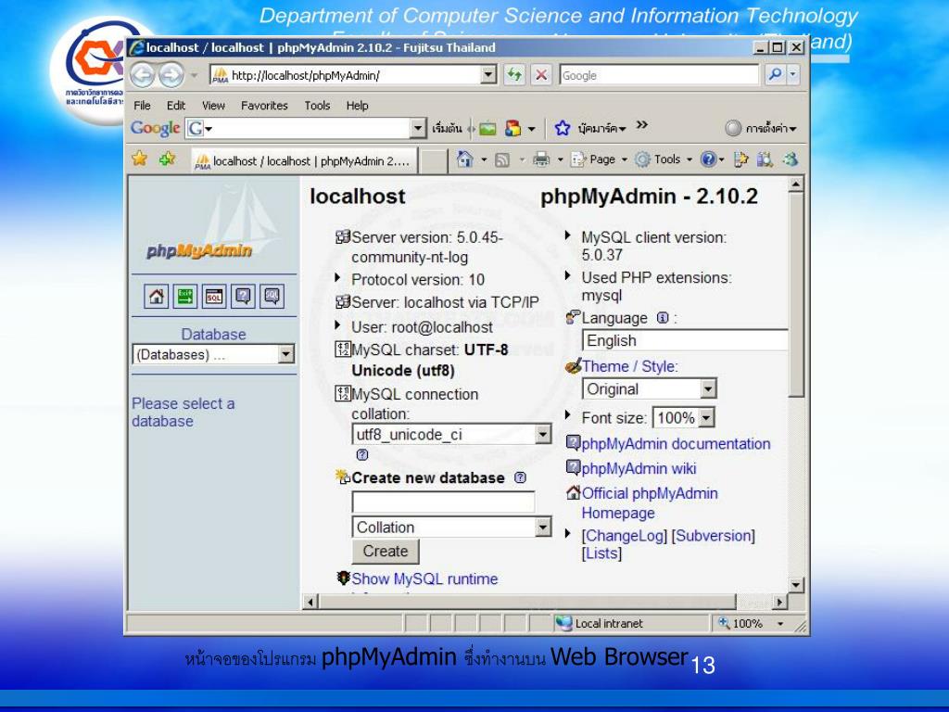Open the Collation dropdown for new database
This screenshot has width=949, height=712.
tap(451, 528)
